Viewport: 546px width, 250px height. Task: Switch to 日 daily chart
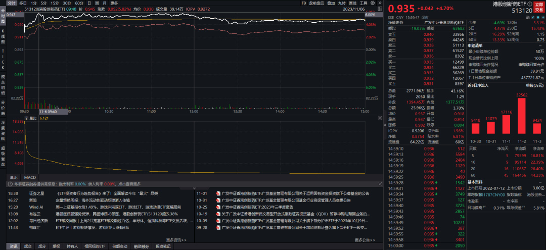point(89,3)
